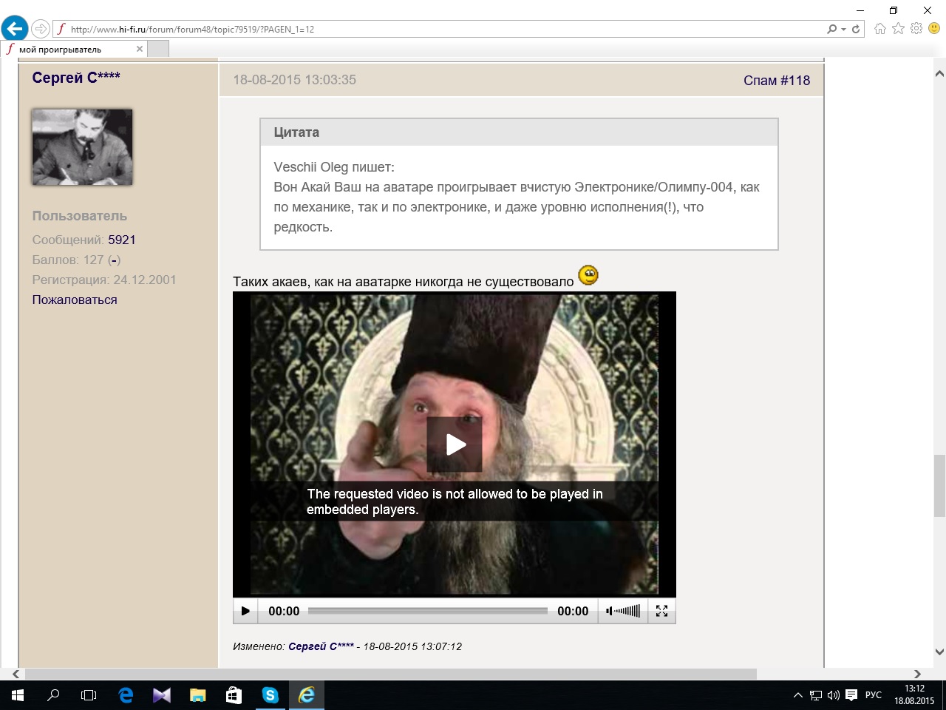946x710 pixels.
Task: Open favorites star icon
Action: click(898, 29)
